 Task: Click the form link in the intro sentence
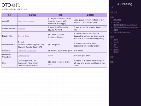pos(25,9)
